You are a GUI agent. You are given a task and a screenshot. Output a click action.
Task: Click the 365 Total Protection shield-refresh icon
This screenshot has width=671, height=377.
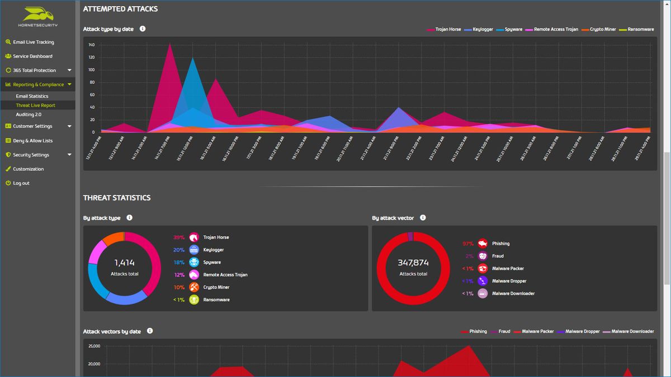(8, 70)
